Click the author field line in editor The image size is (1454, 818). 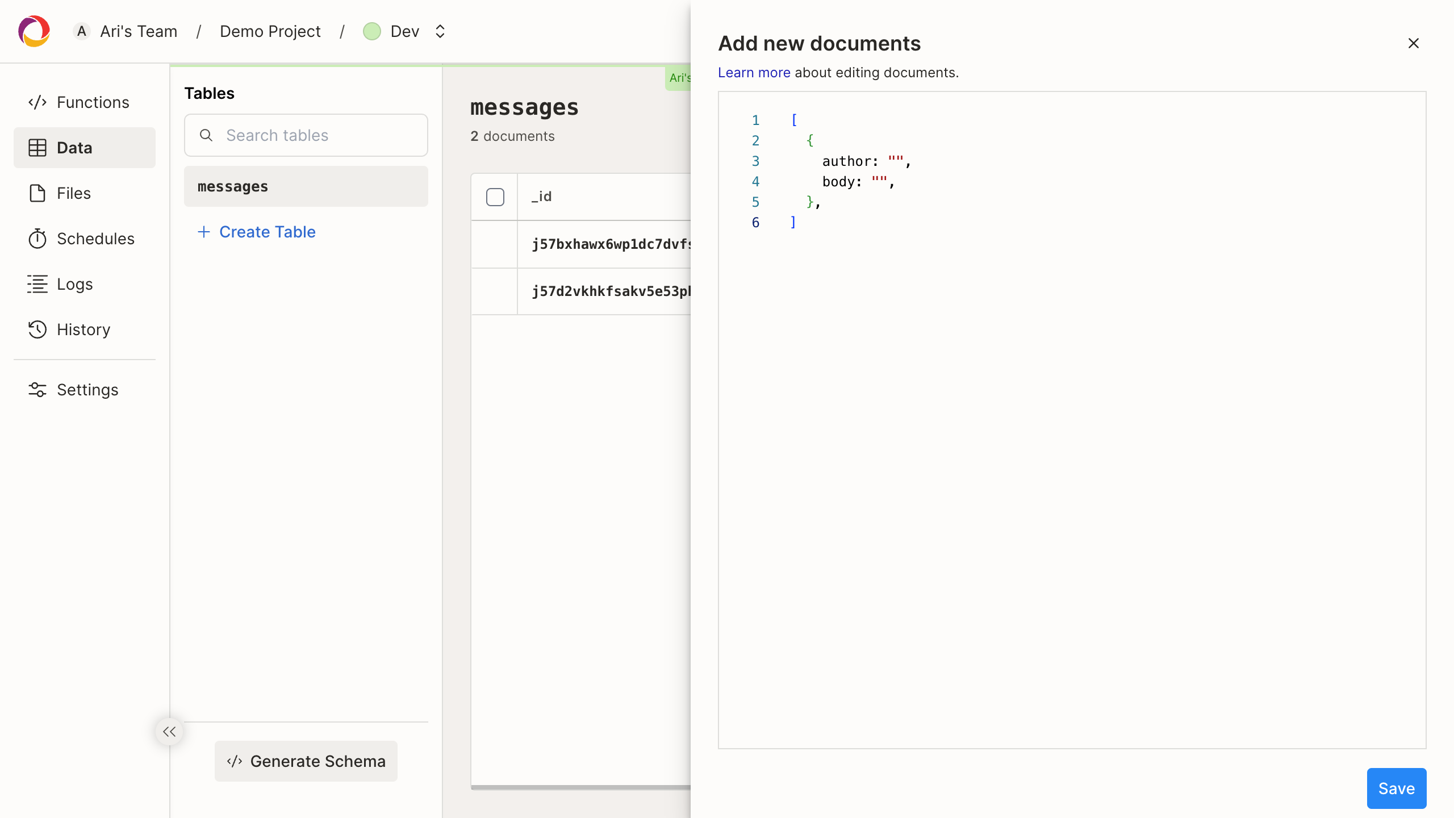point(867,161)
